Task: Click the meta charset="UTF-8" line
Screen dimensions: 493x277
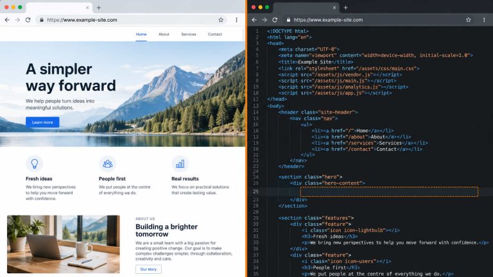Action: 309,49
